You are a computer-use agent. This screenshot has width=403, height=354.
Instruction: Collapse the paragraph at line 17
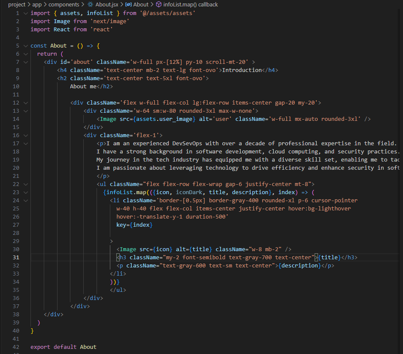[26, 144]
